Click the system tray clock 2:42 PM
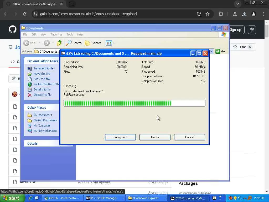269x202 pixels. (259, 198)
